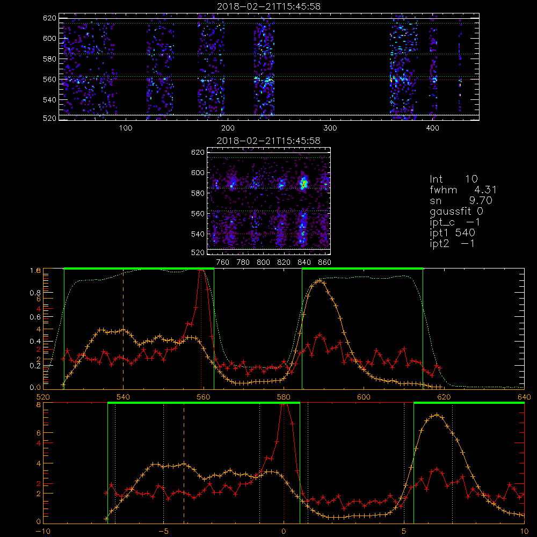The image size is (537, 537).
Task: Click the dashed orange vertical line in the bottom plot
Action: click(184, 462)
